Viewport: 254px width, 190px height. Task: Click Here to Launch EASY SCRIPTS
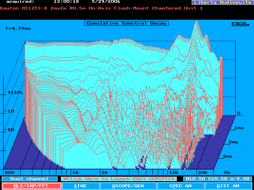click(119, 179)
